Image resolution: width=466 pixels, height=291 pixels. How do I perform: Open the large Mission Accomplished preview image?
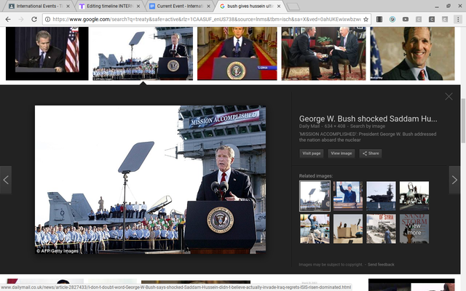tap(151, 180)
